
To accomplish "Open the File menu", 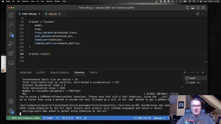I will point(13,1).
